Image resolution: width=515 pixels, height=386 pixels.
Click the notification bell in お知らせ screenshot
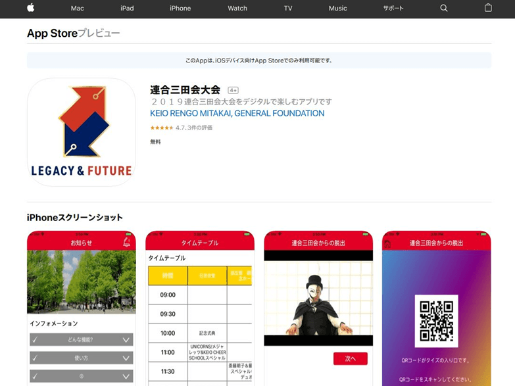[126, 243]
